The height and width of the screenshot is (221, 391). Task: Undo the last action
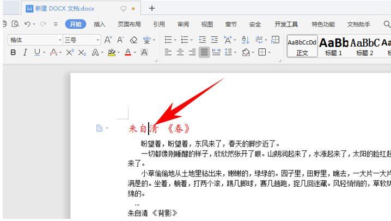tap(27, 24)
